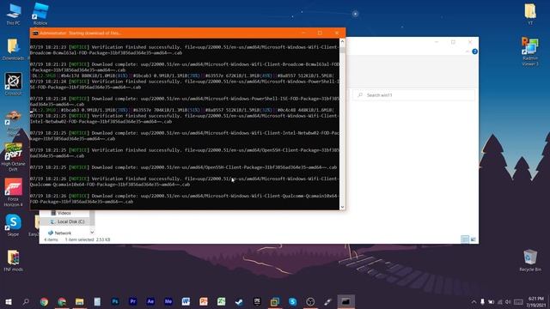Image resolution: width=550 pixels, height=309 pixels.
Task: Open the Recycle Bin
Action: point(530,261)
